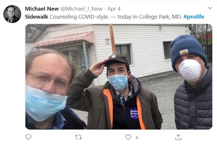Click the bold word Sidewalk
This screenshot has width=217, height=144.
tap(37, 16)
